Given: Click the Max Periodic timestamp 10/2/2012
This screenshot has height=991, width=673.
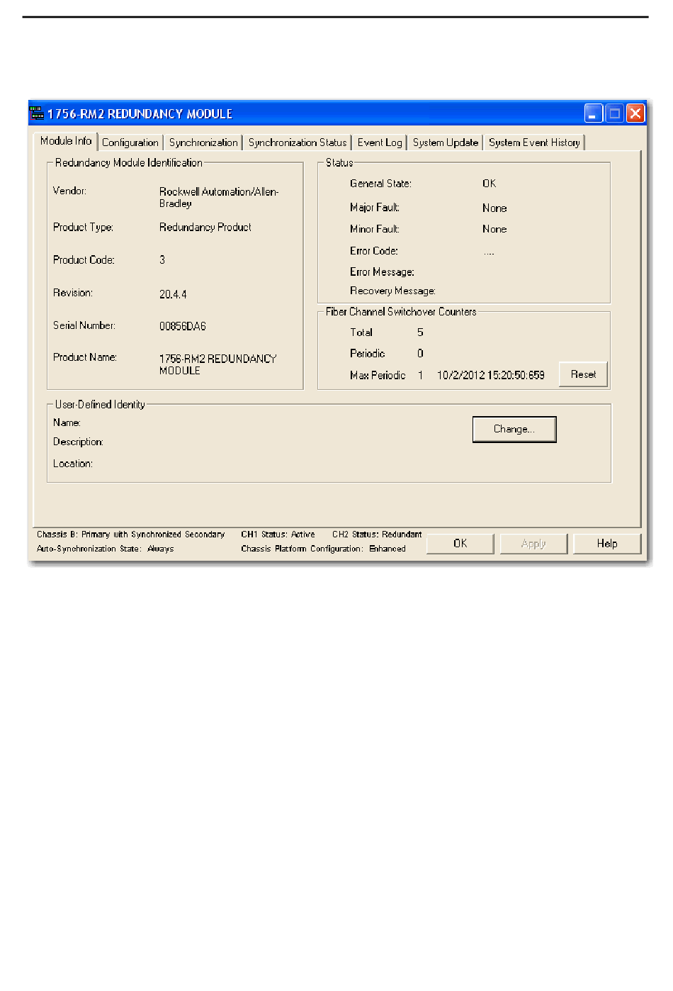Looking at the screenshot, I should click(491, 376).
